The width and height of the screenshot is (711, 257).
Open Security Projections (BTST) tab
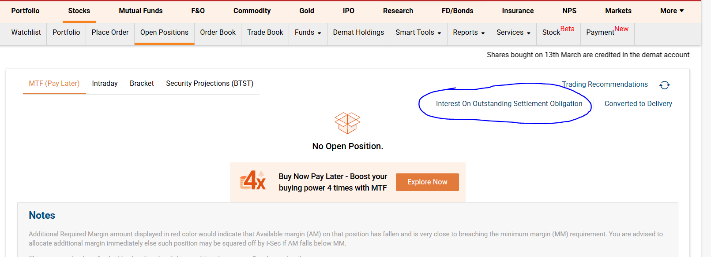pyautogui.click(x=210, y=84)
